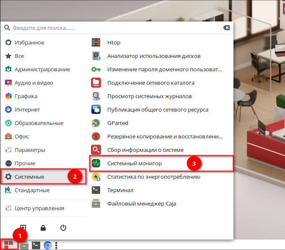The width and height of the screenshot is (285, 250).
Task: Clear the search field with the backspace icon
Action: [x=226, y=28]
